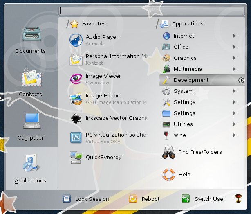
Task: Click the Switch User button
Action: click(203, 199)
